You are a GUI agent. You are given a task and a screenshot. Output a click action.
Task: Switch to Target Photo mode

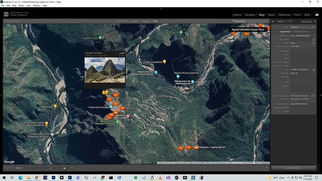(285, 32)
